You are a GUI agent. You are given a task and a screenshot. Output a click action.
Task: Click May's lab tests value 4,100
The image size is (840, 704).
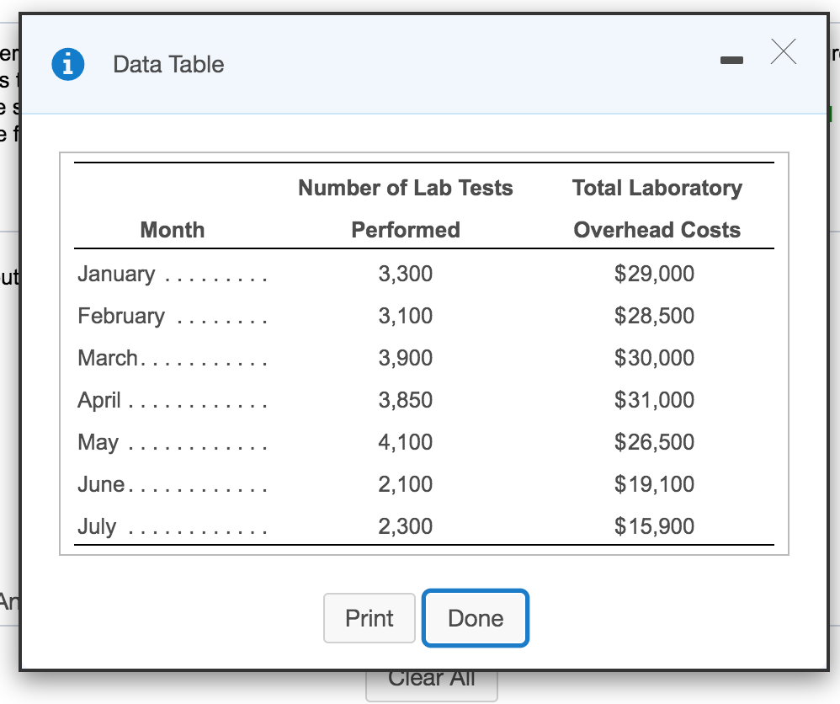point(406,442)
